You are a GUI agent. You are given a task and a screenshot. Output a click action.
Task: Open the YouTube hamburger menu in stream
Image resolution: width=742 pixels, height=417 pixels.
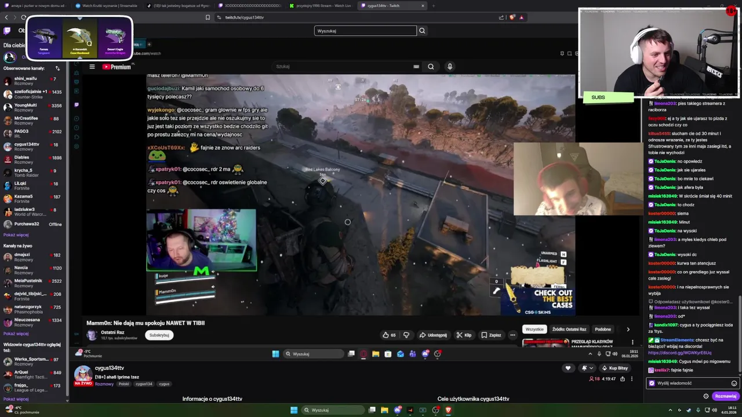coord(92,67)
